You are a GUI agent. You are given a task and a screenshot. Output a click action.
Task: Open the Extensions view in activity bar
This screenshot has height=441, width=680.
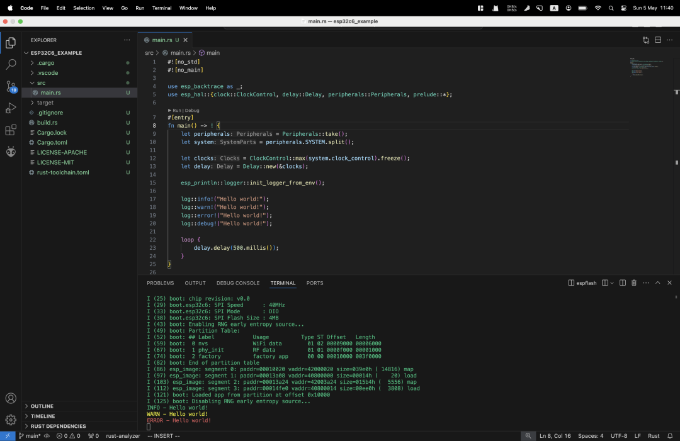11,130
